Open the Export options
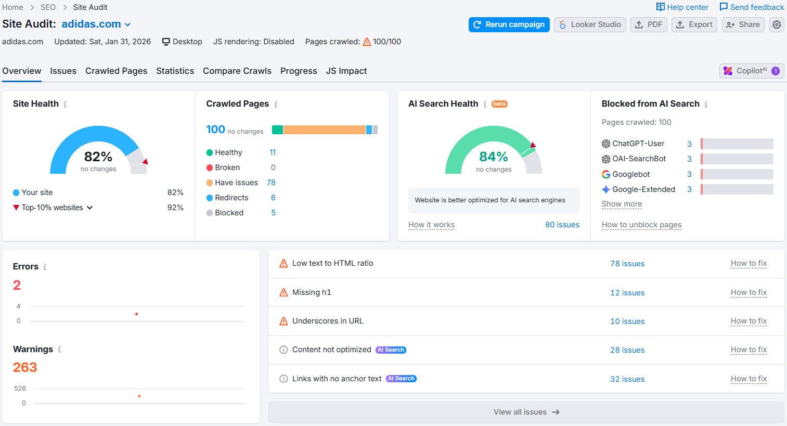The image size is (787, 426). pyautogui.click(x=694, y=24)
